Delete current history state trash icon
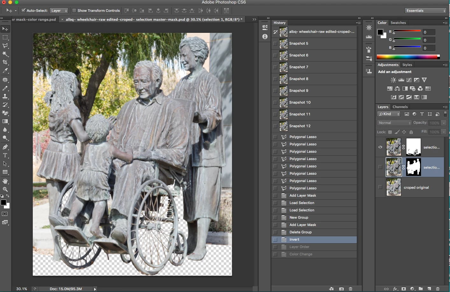 (351, 289)
